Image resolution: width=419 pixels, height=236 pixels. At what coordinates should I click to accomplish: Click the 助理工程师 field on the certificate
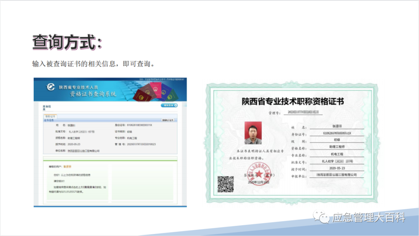coord(337,146)
